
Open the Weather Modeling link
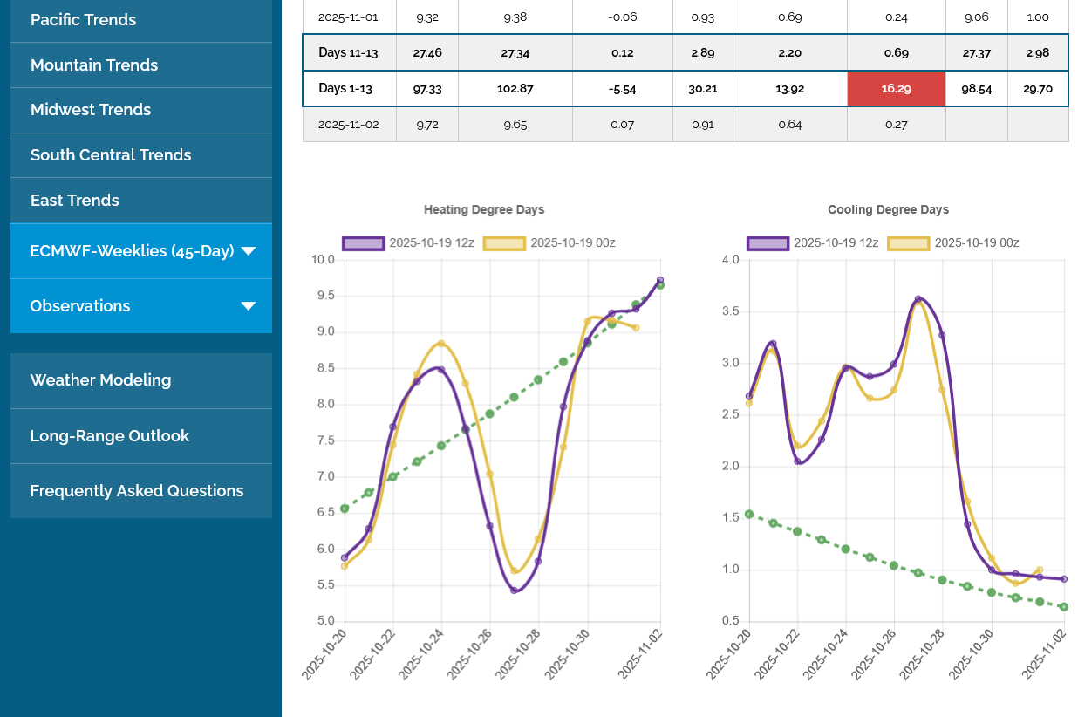click(x=100, y=380)
